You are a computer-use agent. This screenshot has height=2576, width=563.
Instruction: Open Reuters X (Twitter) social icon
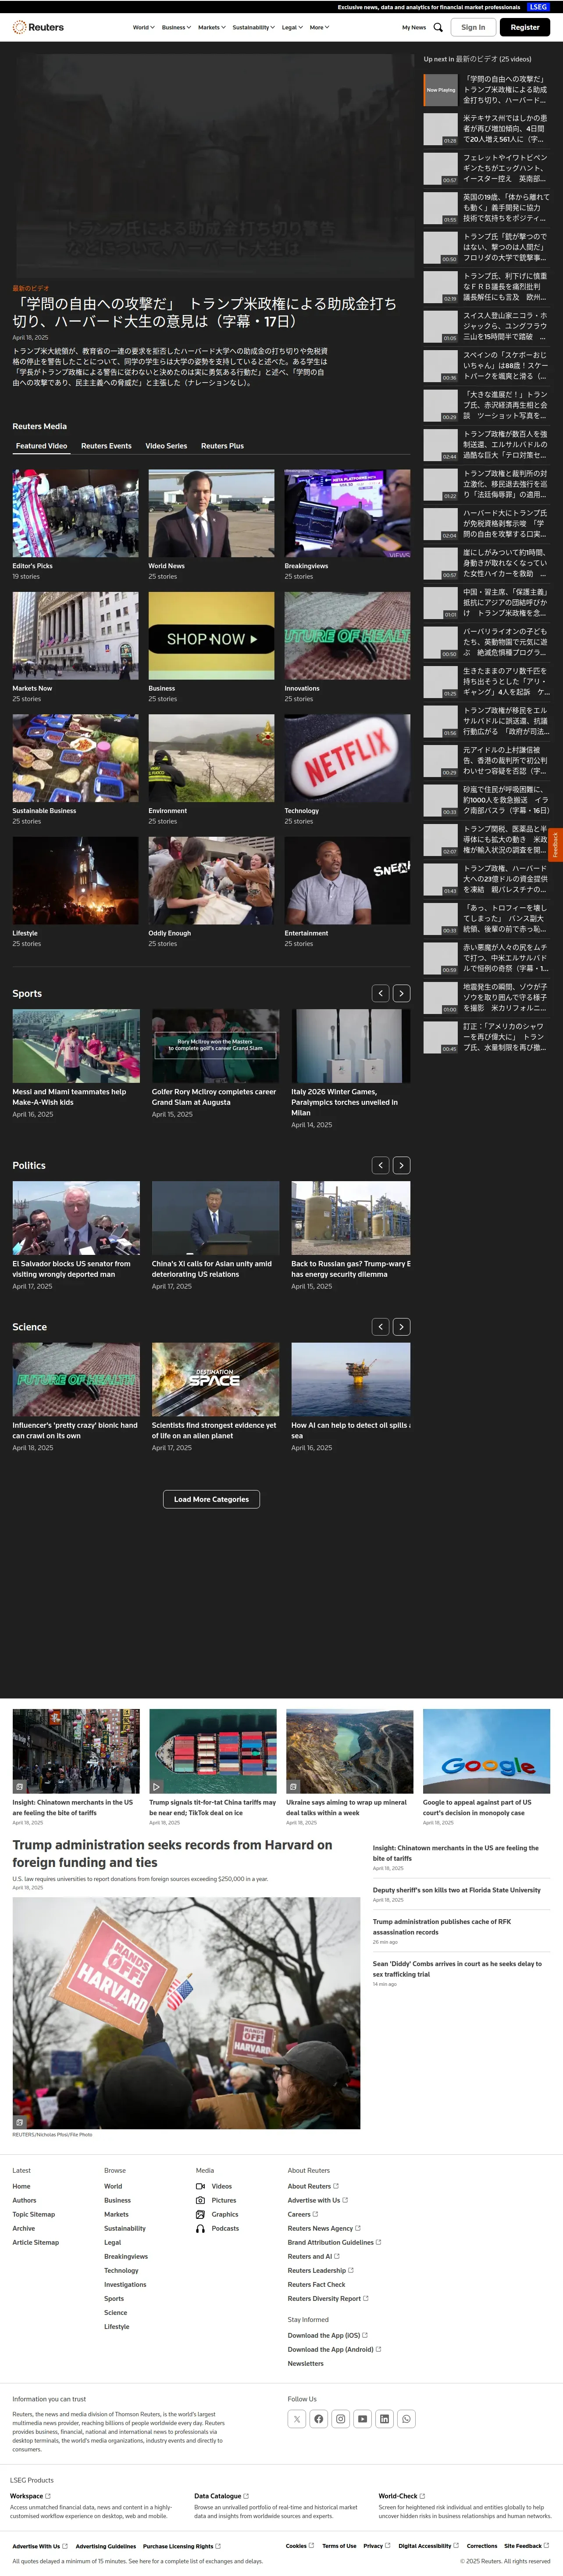point(297,2419)
